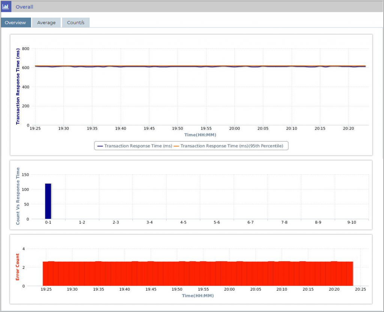Click the bar chart icon beside Overall
The image size is (384, 312).
(x=6, y=7)
